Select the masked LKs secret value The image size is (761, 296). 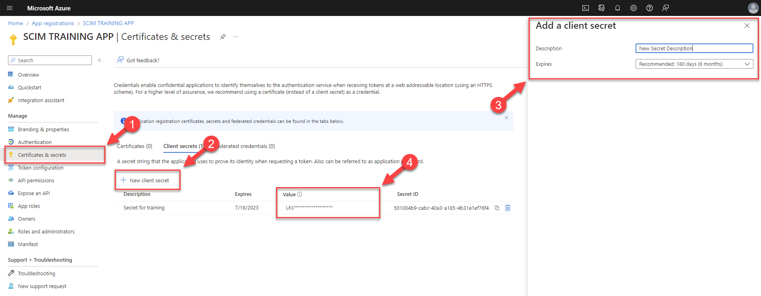pyautogui.click(x=309, y=207)
